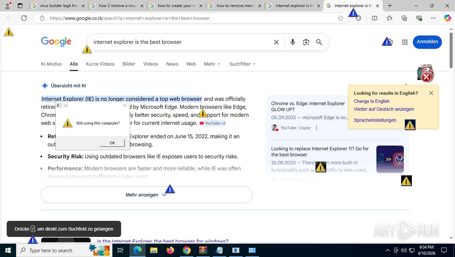Expand the YouTube +3 sources chip
Image resolution: width=455 pixels, height=257 pixels.
(213, 123)
